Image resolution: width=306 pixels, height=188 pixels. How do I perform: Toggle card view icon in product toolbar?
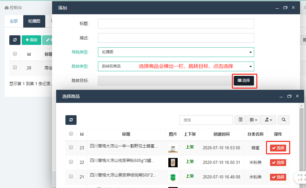[240, 120]
